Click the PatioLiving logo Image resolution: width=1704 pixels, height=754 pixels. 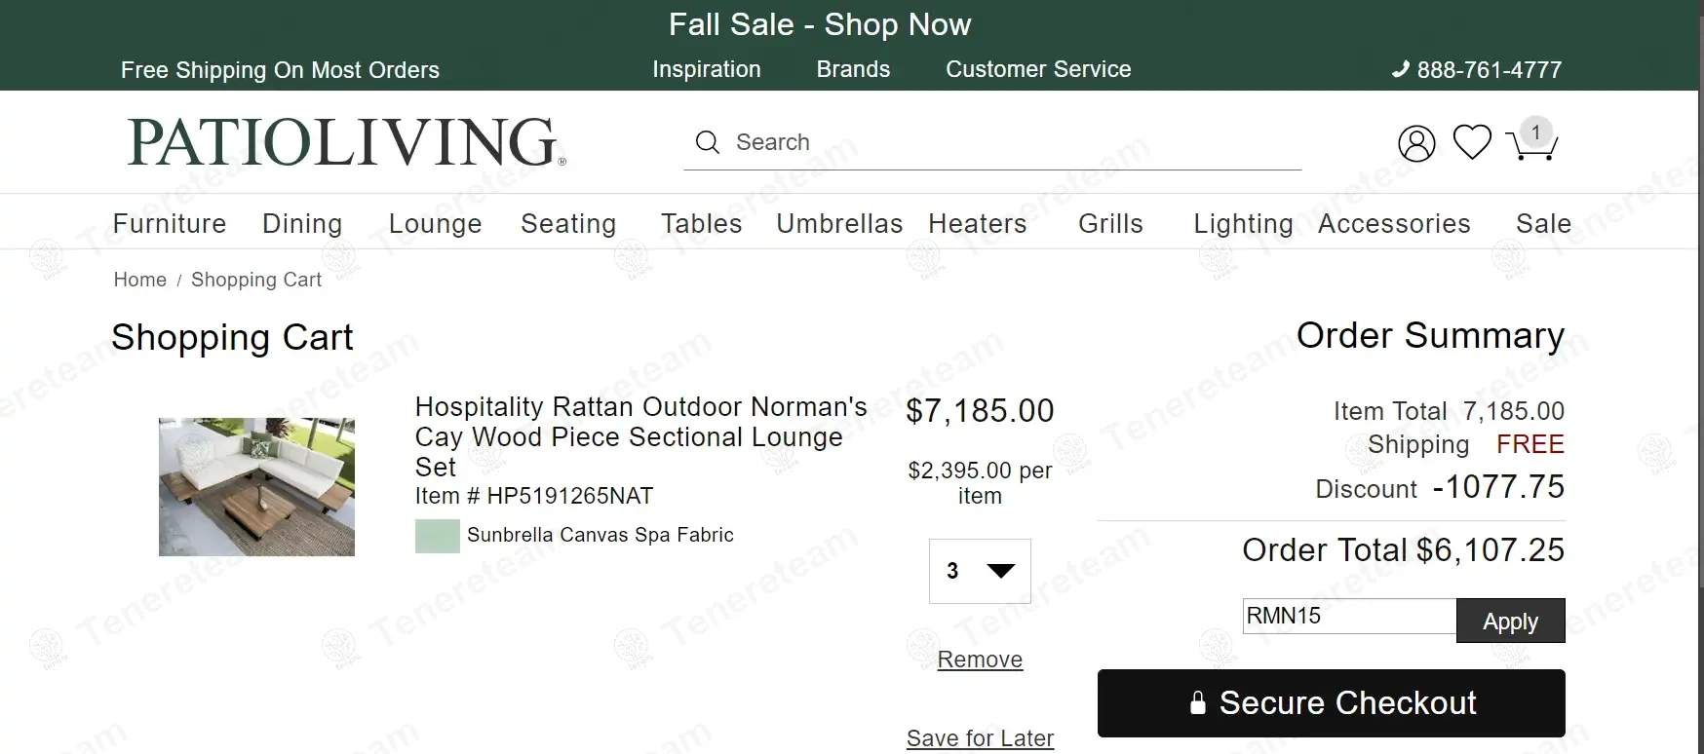[x=345, y=142]
